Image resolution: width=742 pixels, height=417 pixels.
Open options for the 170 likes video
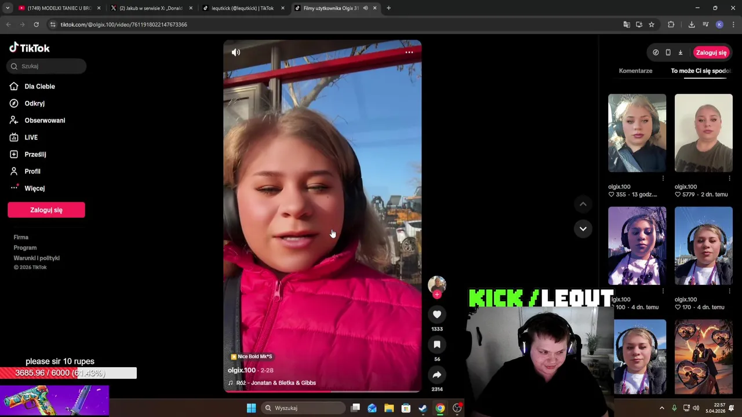click(729, 291)
